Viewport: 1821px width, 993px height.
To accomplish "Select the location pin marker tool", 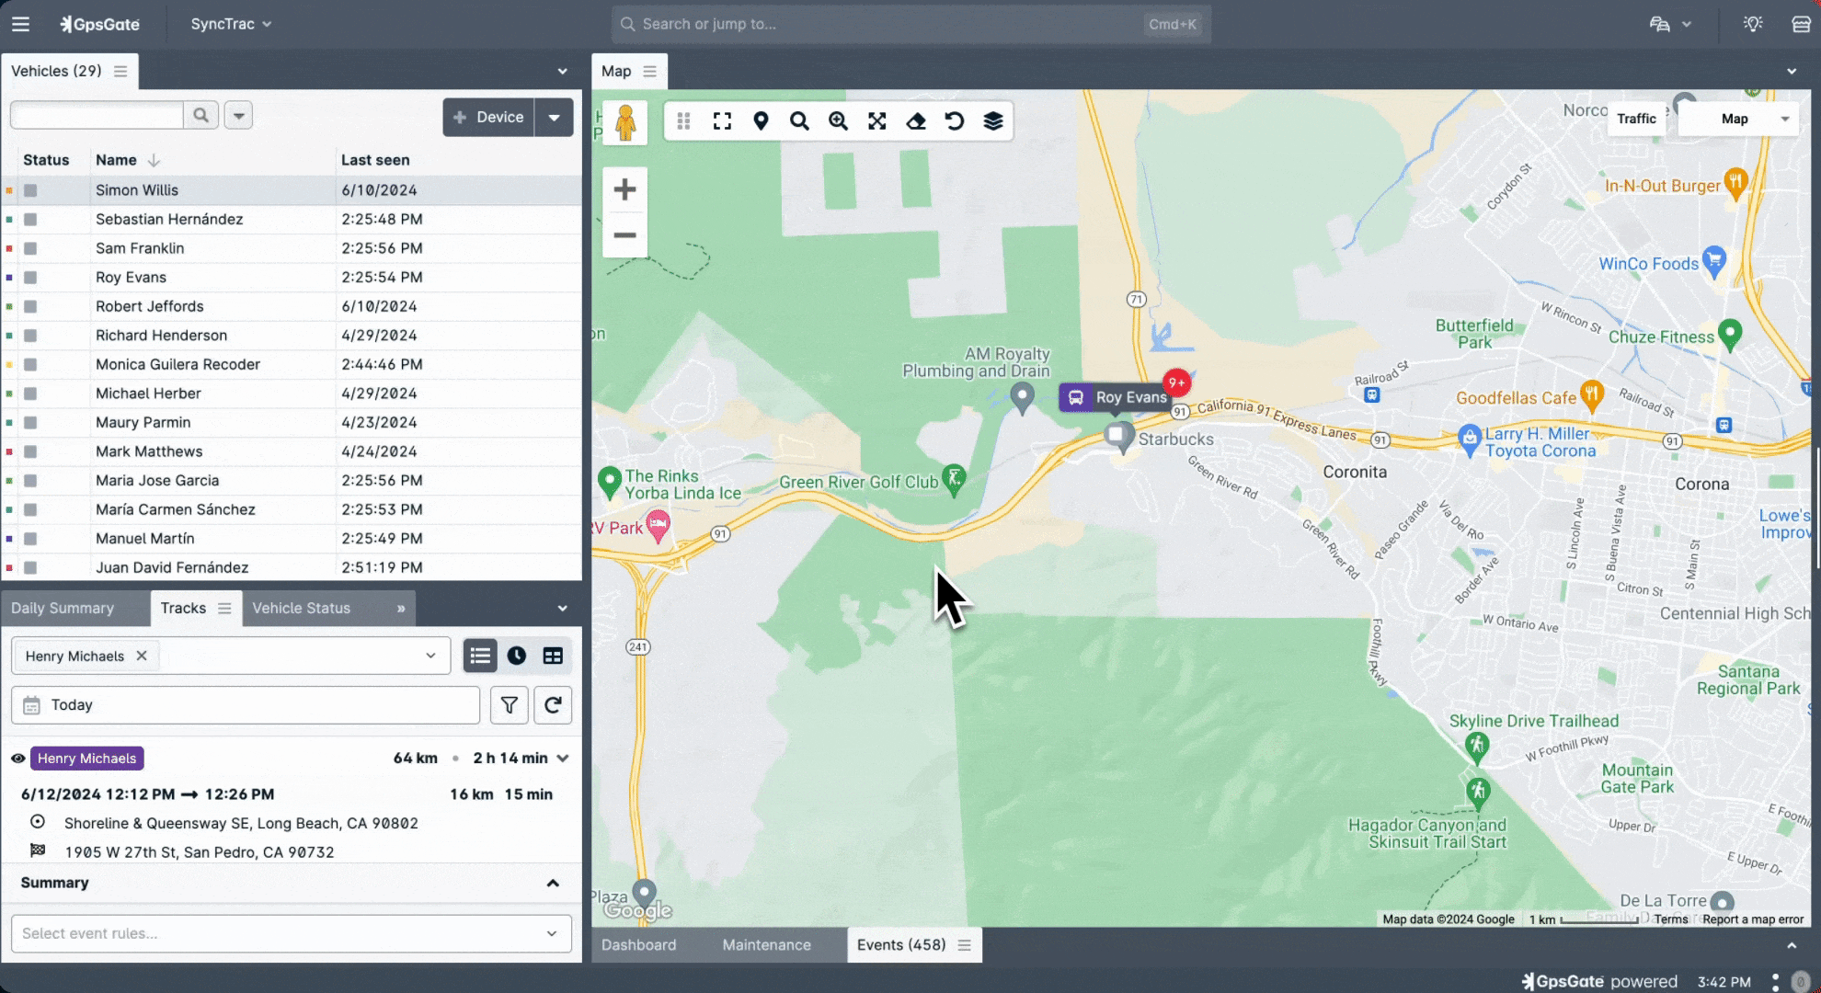I will coord(761,121).
